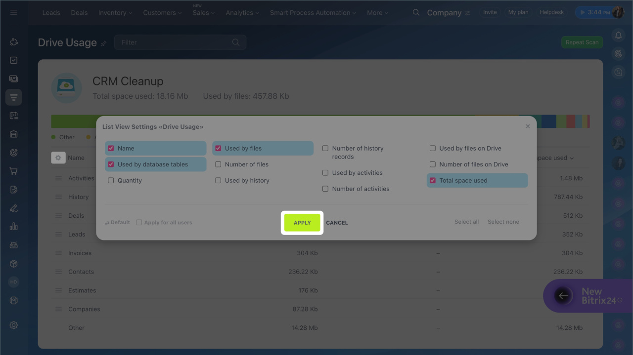
Task: Click the Select all link
Action: 466,222
